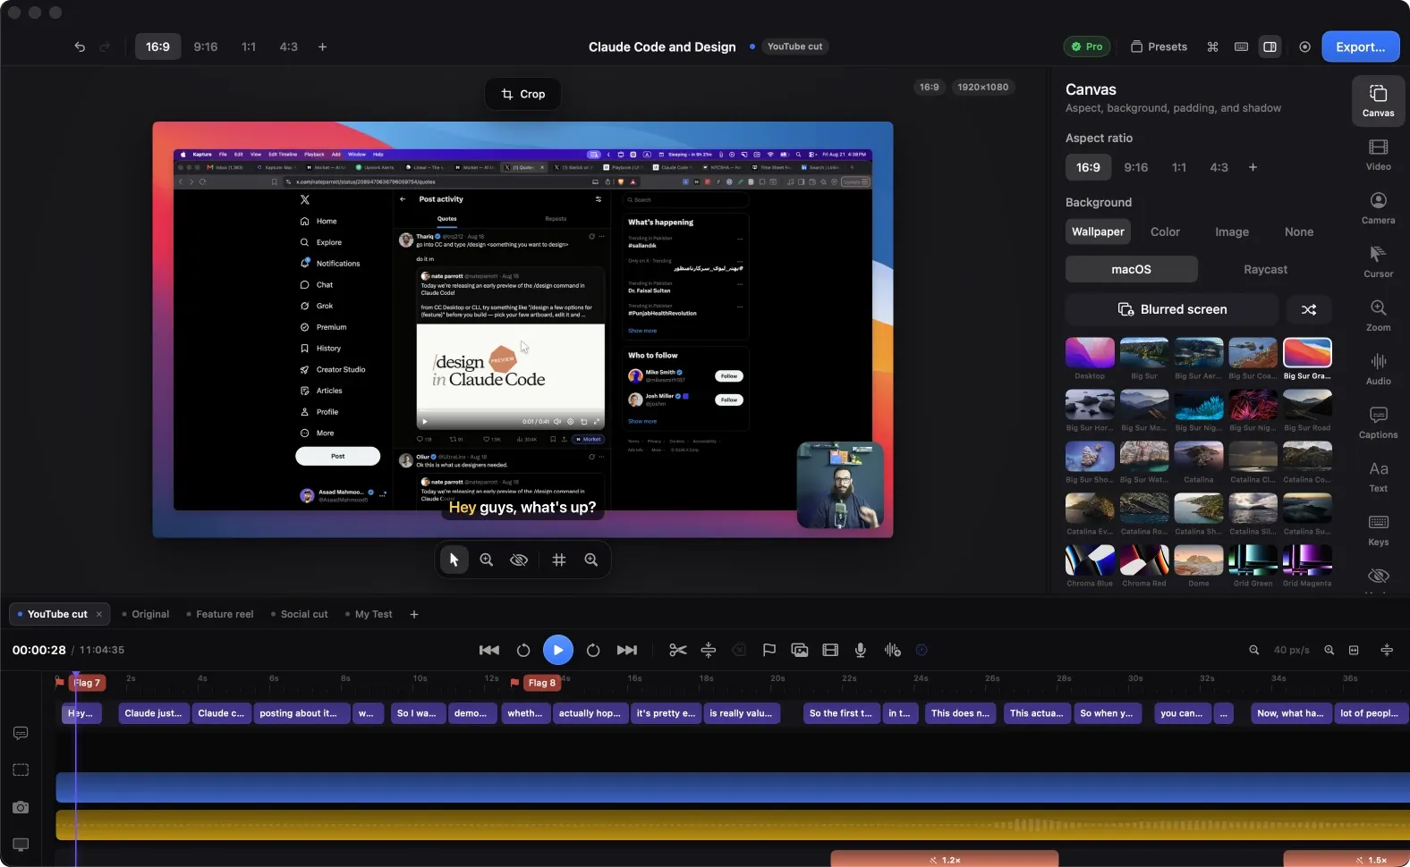Open the Keys settings panel
Viewport: 1410px width, 867px height.
pyautogui.click(x=1378, y=530)
